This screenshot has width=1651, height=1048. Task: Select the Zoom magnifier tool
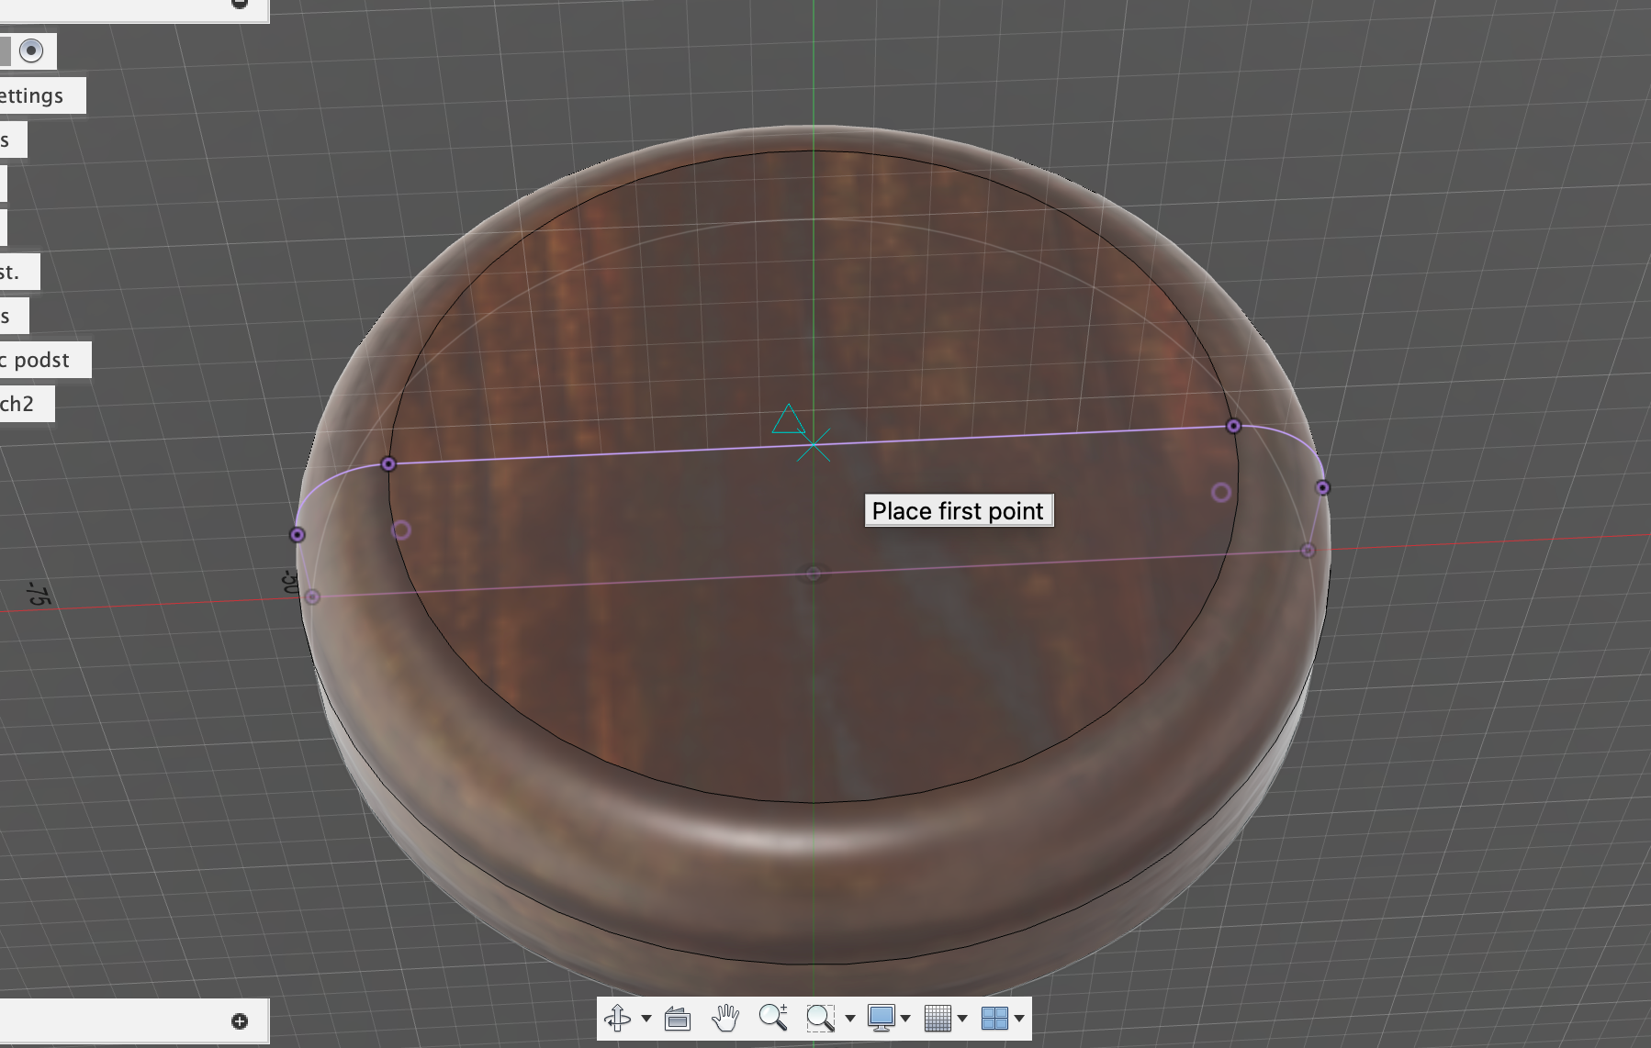click(x=773, y=1018)
